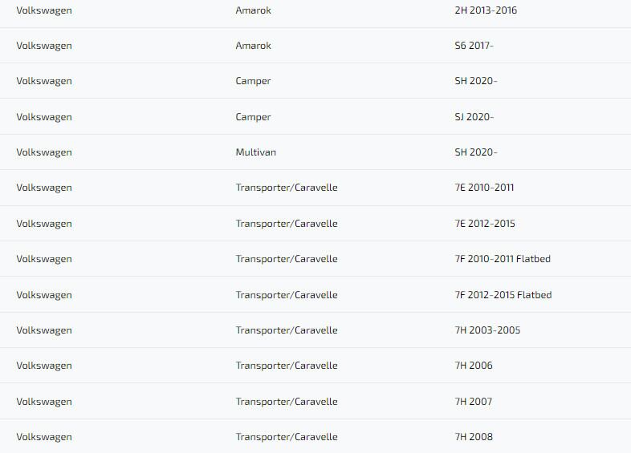Click "Volkswagen" in the S6 2017- row
The width and height of the screenshot is (631, 453).
point(44,46)
